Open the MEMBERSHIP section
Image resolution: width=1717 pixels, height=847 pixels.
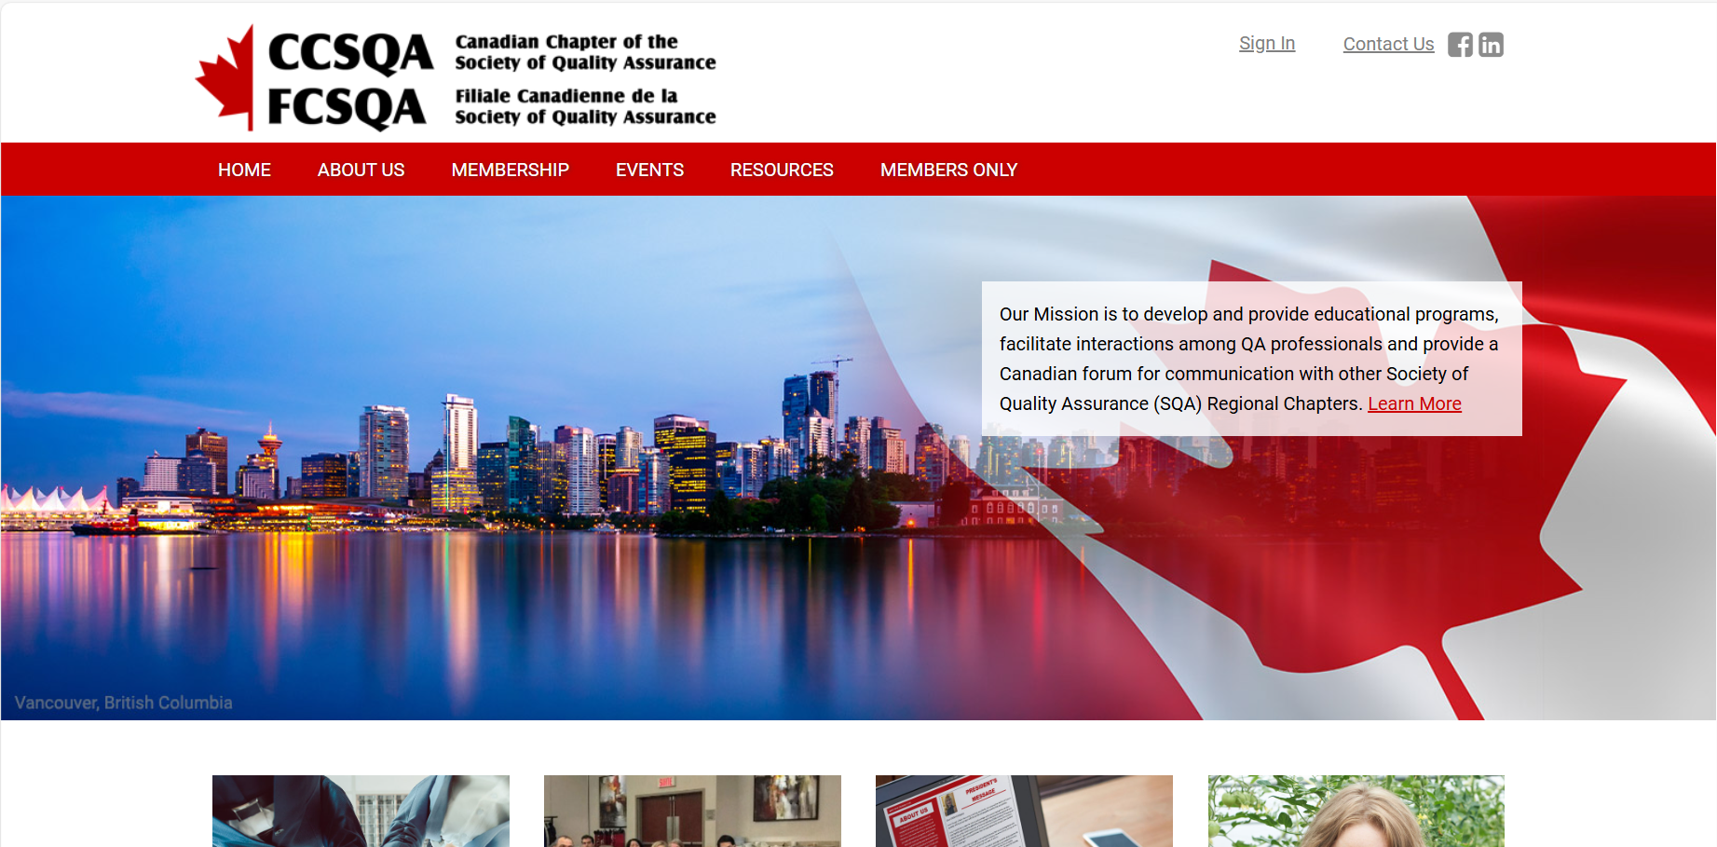tap(511, 170)
